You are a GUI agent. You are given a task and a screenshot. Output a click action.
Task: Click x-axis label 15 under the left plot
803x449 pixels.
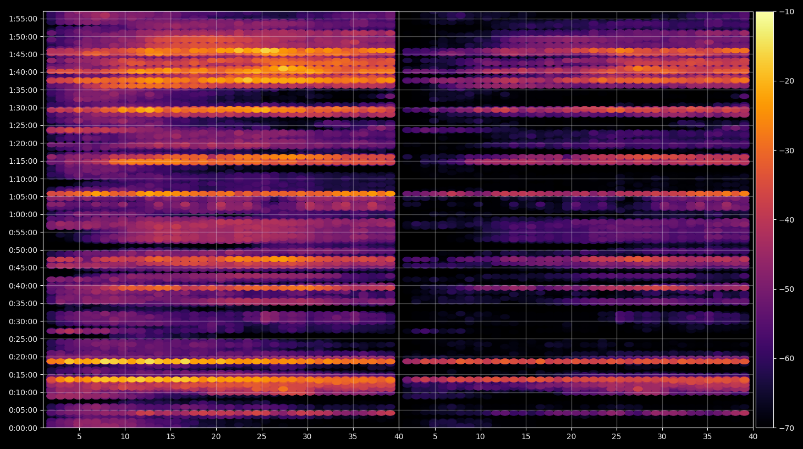pos(170,437)
